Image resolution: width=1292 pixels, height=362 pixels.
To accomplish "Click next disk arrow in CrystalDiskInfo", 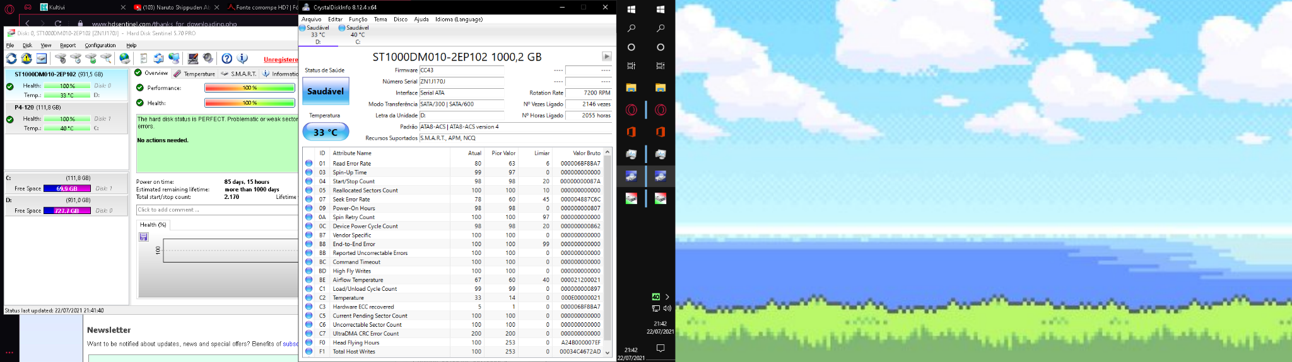I will (x=607, y=56).
